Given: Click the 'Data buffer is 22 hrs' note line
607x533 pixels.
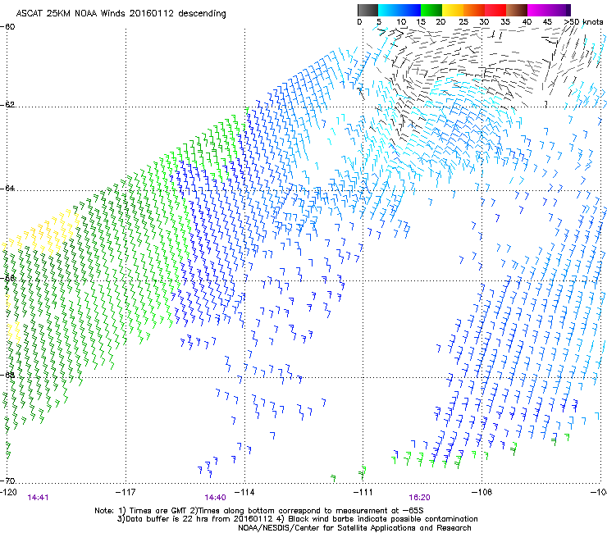Looking at the screenshot, I should pos(297,519).
